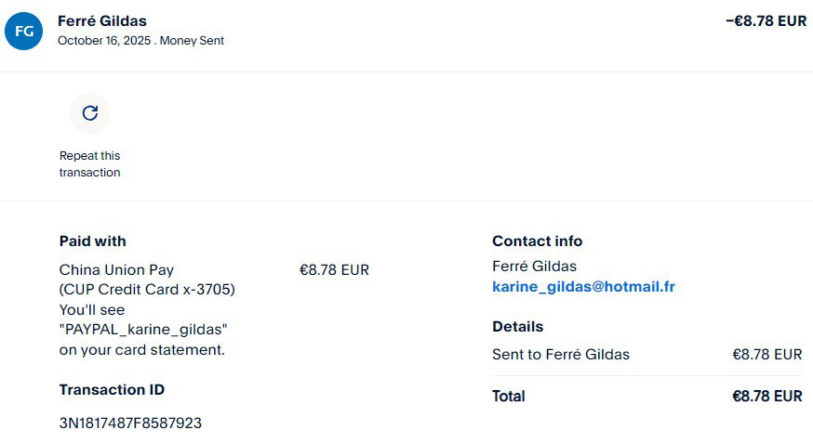Image resolution: width=813 pixels, height=443 pixels.
Task: Click the €8.78 EUR amount in Total row
Action: [x=766, y=397]
